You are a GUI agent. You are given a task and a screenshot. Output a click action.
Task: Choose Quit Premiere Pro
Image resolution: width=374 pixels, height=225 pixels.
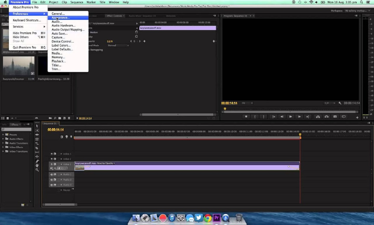click(28, 47)
